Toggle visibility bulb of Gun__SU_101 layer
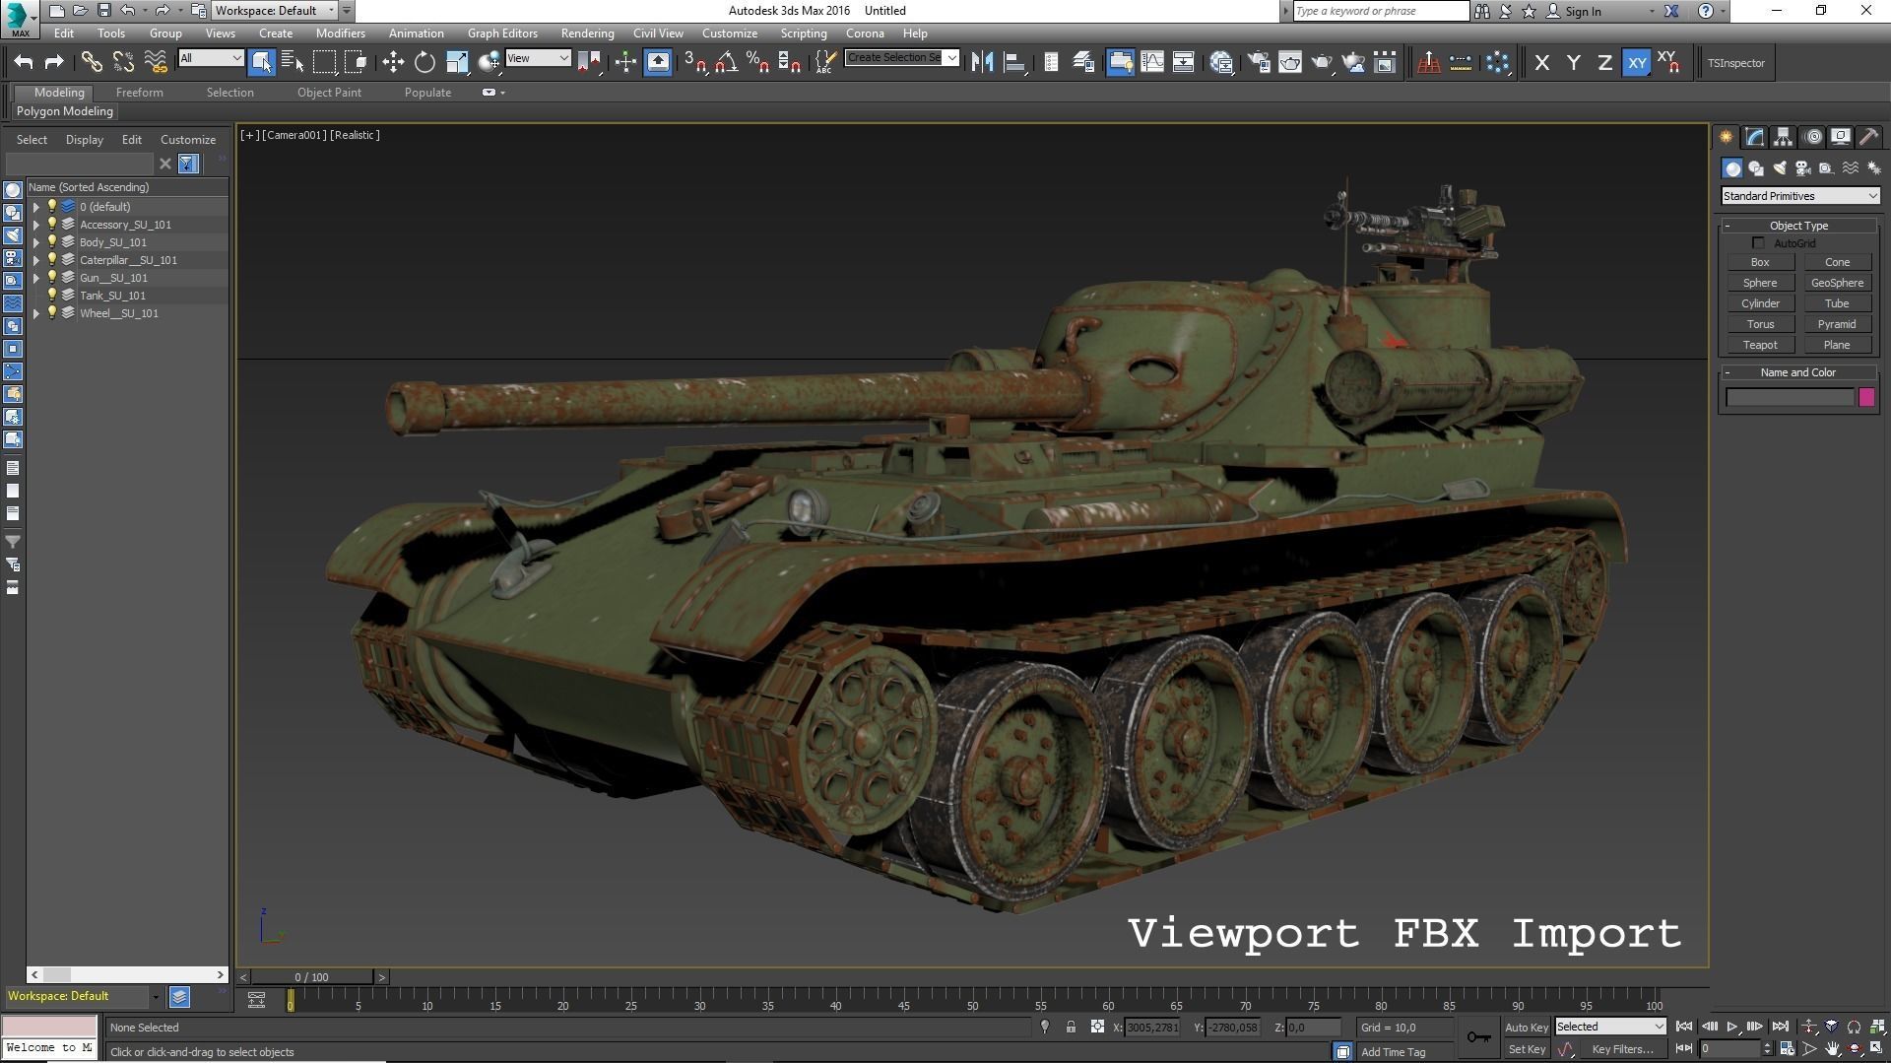The height and width of the screenshot is (1063, 1891). coord(52,278)
